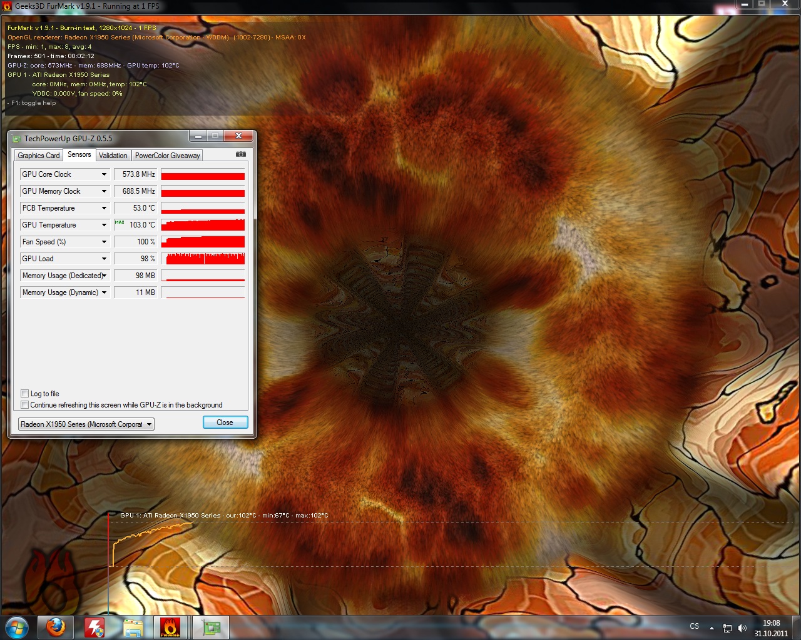This screenshot has height=640, width=801.
Task: Click the Memory Usage (Dynamic) graph
Action: tap(203, 292)
